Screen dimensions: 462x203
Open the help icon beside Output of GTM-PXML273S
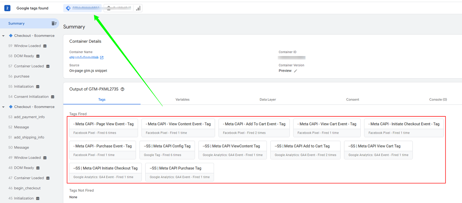click(122, 89)
